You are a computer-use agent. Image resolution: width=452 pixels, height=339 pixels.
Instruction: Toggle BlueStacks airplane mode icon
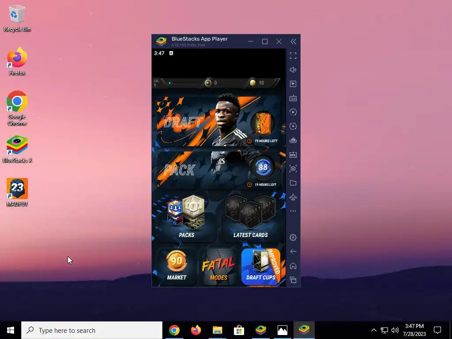[293, 197]
